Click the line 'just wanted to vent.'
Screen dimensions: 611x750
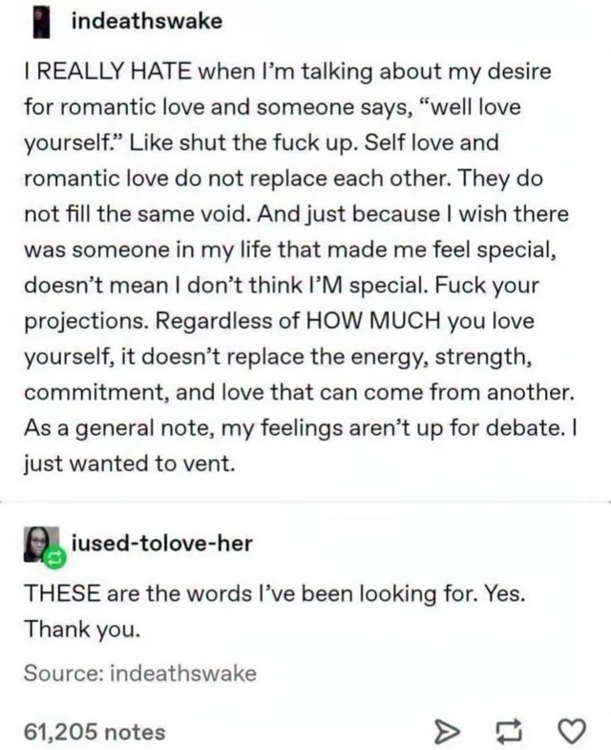click(130, 463)
